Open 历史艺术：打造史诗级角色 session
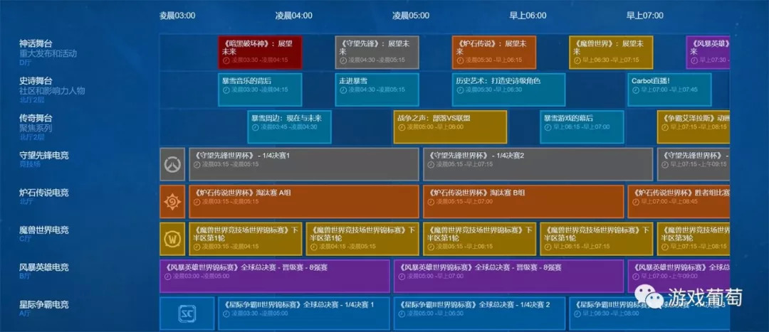The height and width of the screenshot is (332, 769). point(508,90)
